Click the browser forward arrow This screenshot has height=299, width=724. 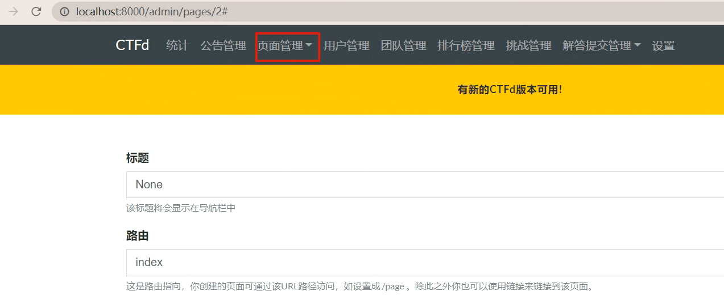point(14,11)
